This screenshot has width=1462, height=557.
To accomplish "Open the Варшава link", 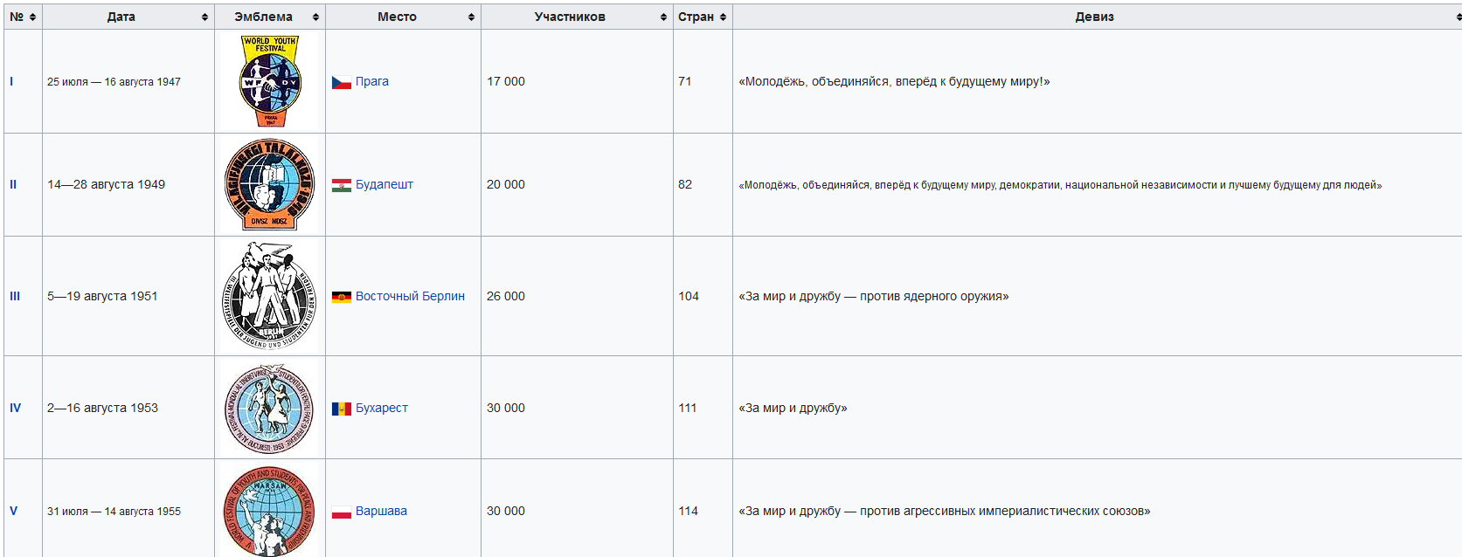I will click(x=381, y=511).
